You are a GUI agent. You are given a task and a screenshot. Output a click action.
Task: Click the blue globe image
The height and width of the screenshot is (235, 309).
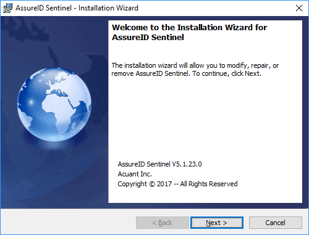click(x=54, y=104)
